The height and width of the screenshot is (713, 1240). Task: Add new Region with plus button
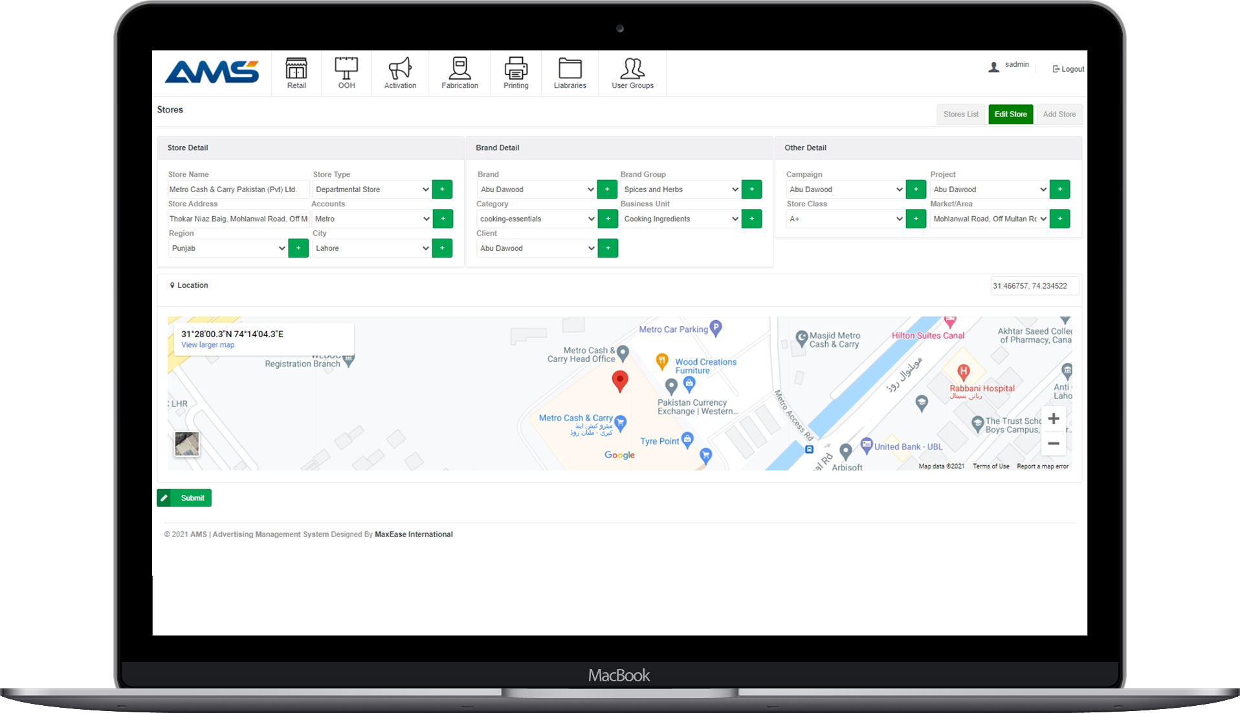298,248
